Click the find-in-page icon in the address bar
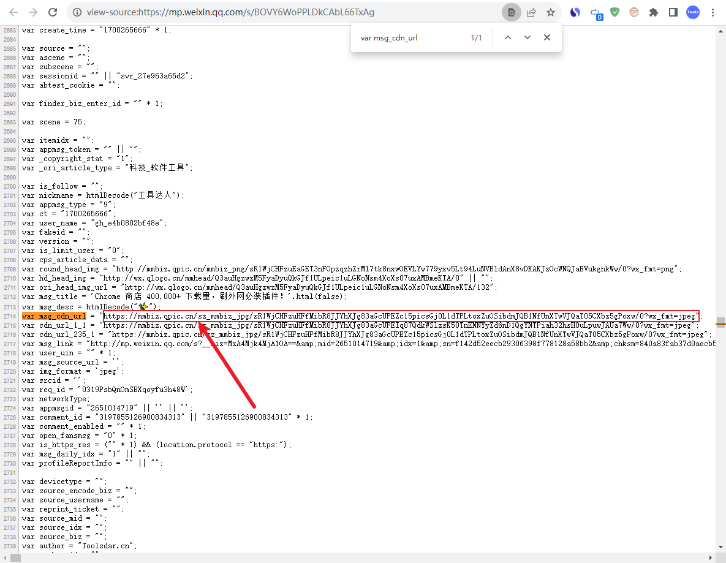Image resolution: width=726 pixels, height=563 pixels. (511, 12)
